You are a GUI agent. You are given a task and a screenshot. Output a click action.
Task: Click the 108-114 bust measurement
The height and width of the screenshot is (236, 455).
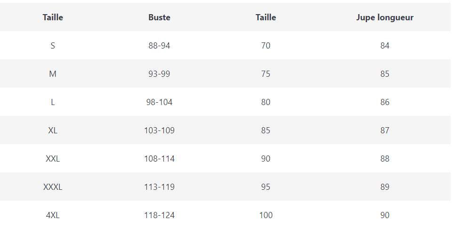tap(159, 159)
